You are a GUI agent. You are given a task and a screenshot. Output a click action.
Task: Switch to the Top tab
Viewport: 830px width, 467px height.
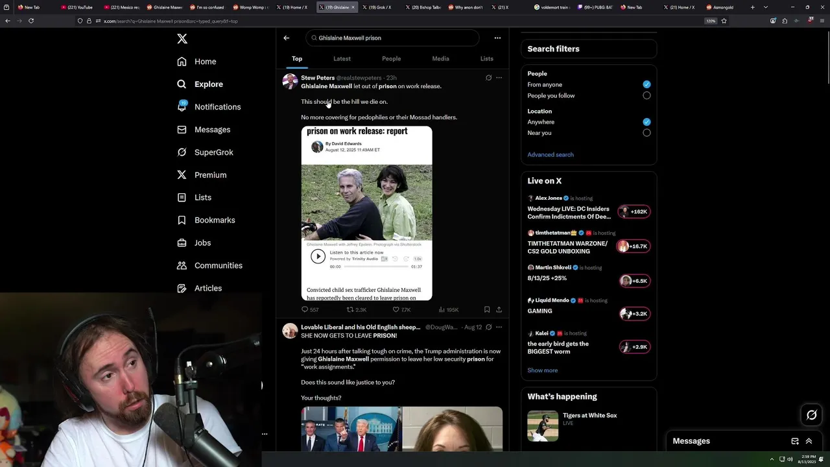[297, 59]
